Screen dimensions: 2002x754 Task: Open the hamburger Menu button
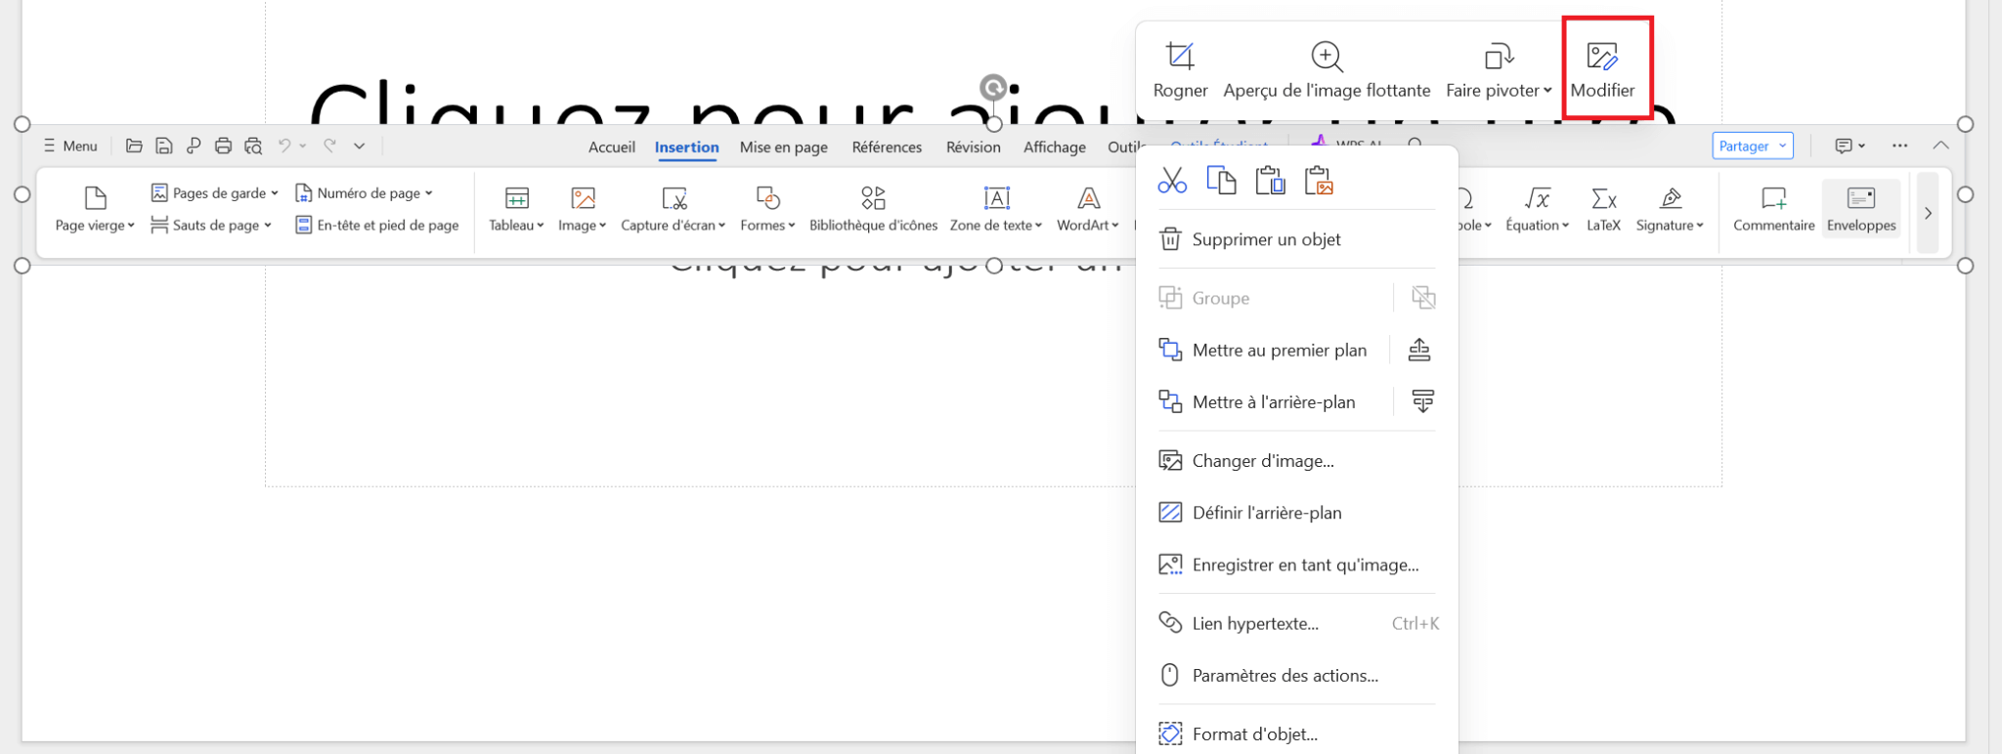(x=70, y=146)
